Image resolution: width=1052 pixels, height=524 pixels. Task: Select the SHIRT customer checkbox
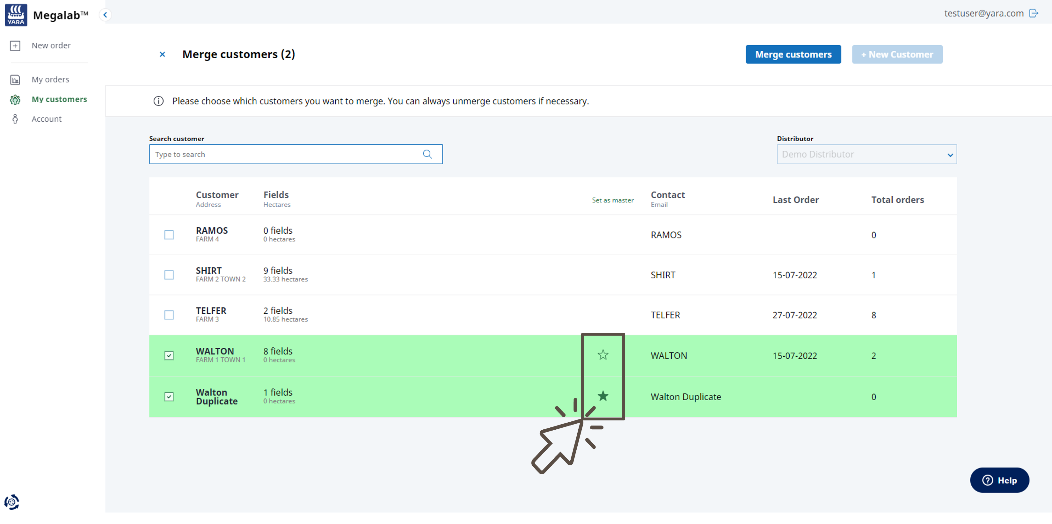coord(169,275)
